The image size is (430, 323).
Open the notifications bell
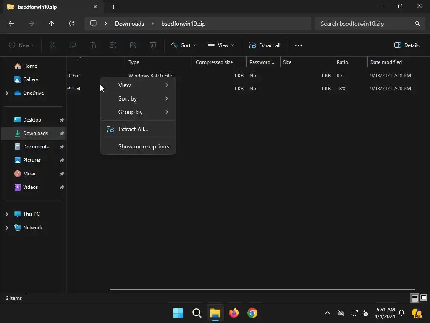(x=401, y=313)
